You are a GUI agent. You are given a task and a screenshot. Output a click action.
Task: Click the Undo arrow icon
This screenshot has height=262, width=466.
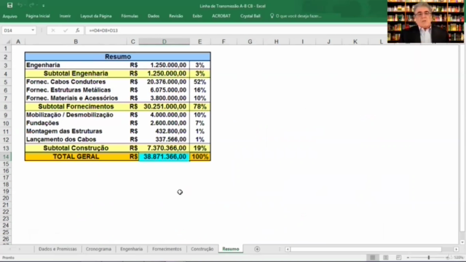[x=20, y=5]
